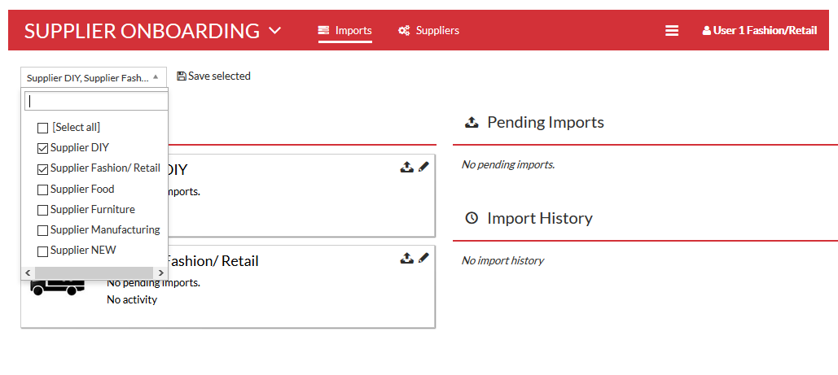Expand the Supplier Onboarding title chevron
This screenshot has height=375, width=838.
(x=274, y=31)
